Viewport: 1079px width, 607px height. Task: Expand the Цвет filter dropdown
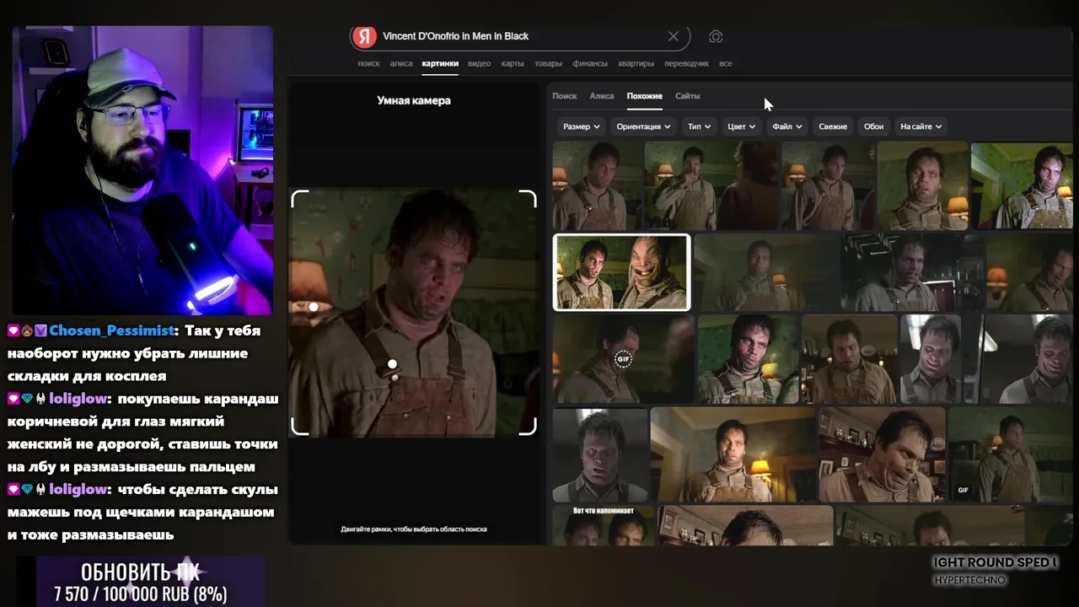tap(741, 126)
